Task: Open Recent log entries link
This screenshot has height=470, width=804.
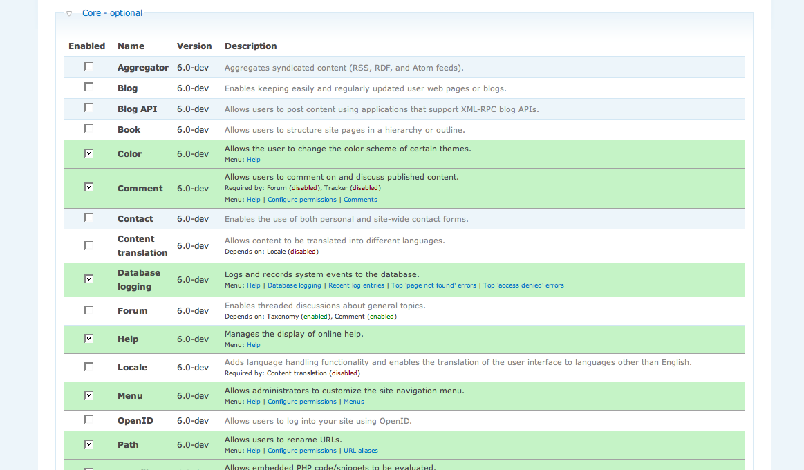Action: [356, 285]
